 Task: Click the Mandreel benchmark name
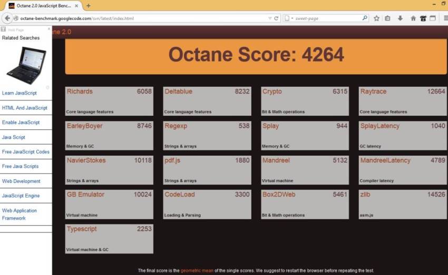[276, 160]
